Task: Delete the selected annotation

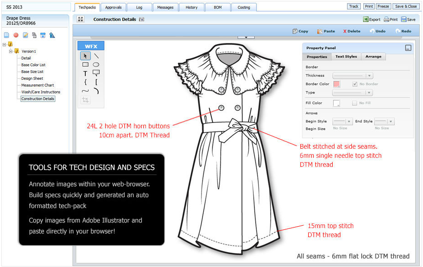Action: pyautogui.click(x=352, y=31)
